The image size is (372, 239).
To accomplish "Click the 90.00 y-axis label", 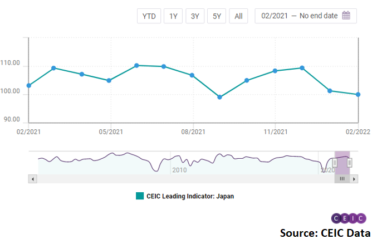I will [12, 119].
